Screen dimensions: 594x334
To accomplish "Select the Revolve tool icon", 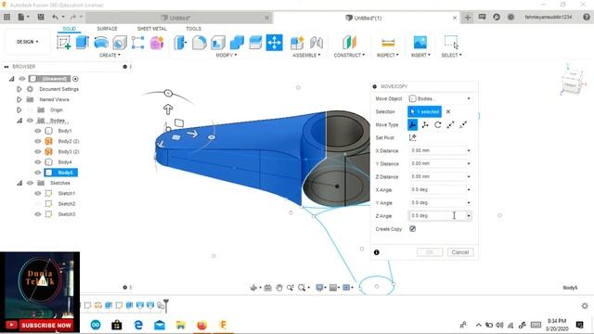I will (101, 43).
